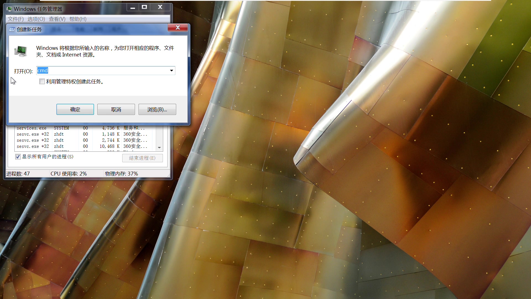
Task: Minimize the Windows 任务管理器 window
Action: (133, 7)
